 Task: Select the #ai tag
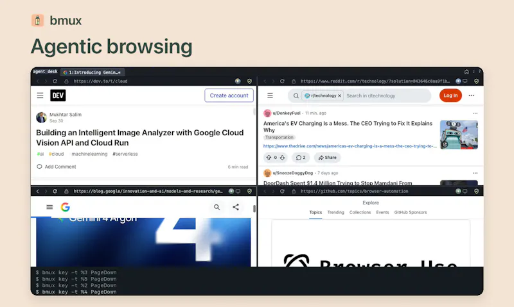point(40,154)
